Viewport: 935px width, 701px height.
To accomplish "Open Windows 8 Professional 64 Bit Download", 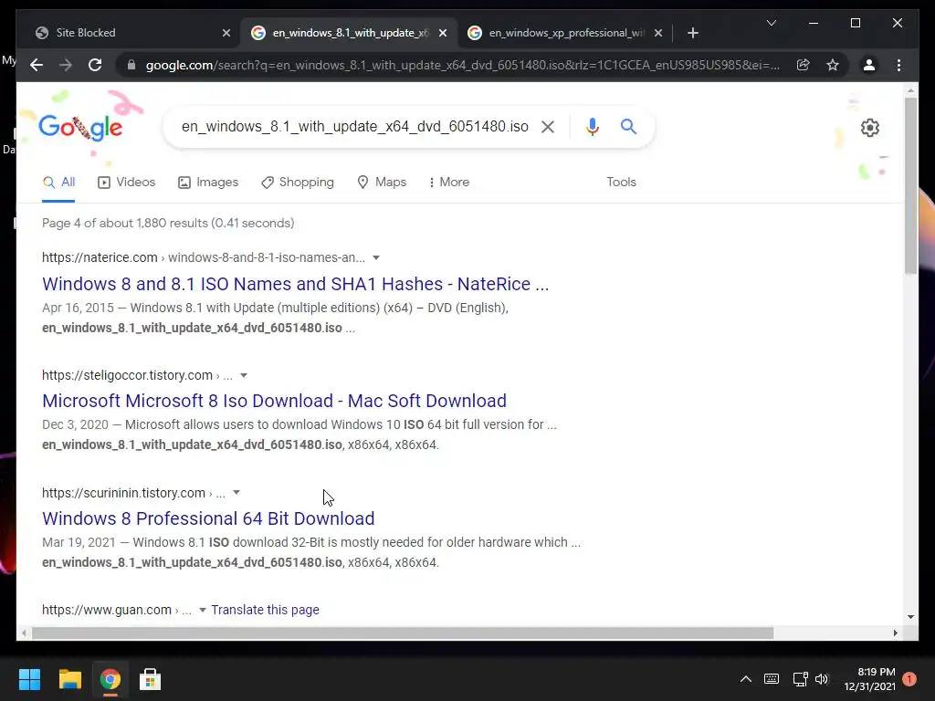I will (208, 518).
